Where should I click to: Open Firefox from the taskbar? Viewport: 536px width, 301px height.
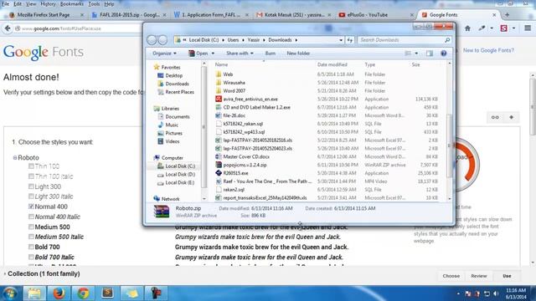pos(59,293)
